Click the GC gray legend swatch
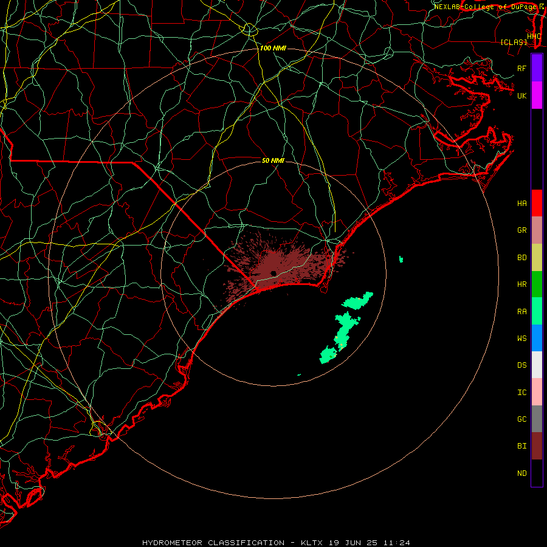 [537, 419]
